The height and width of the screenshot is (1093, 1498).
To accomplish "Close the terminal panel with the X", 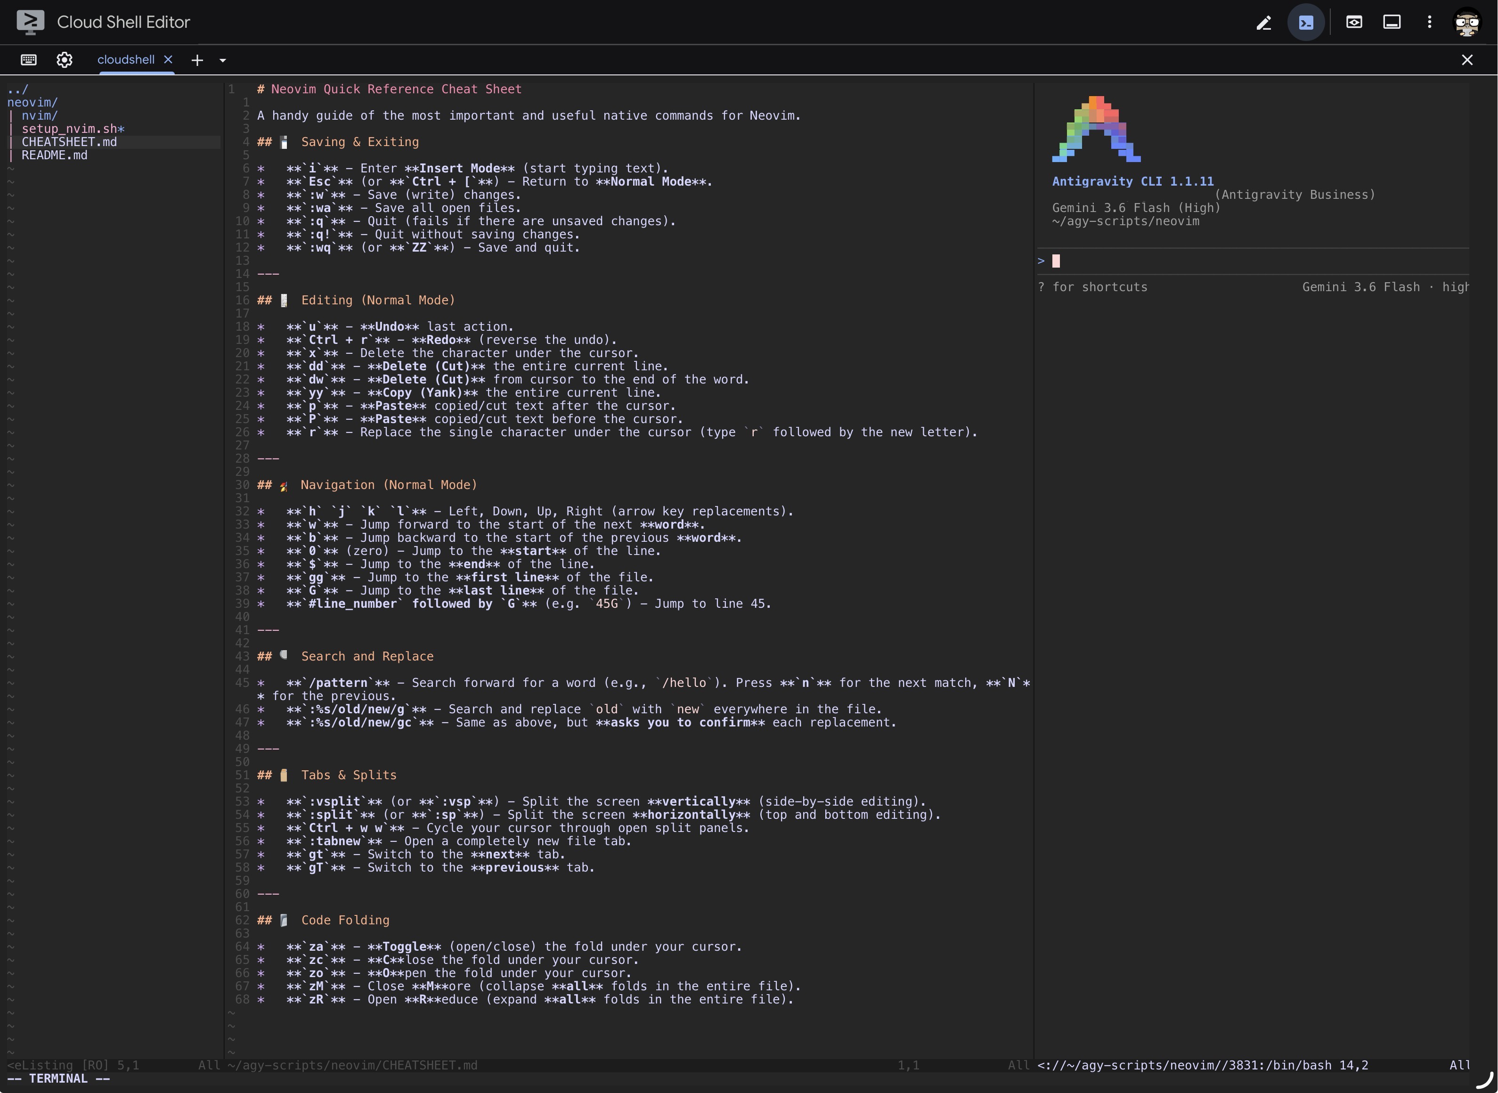I will tap(1467, 59).
